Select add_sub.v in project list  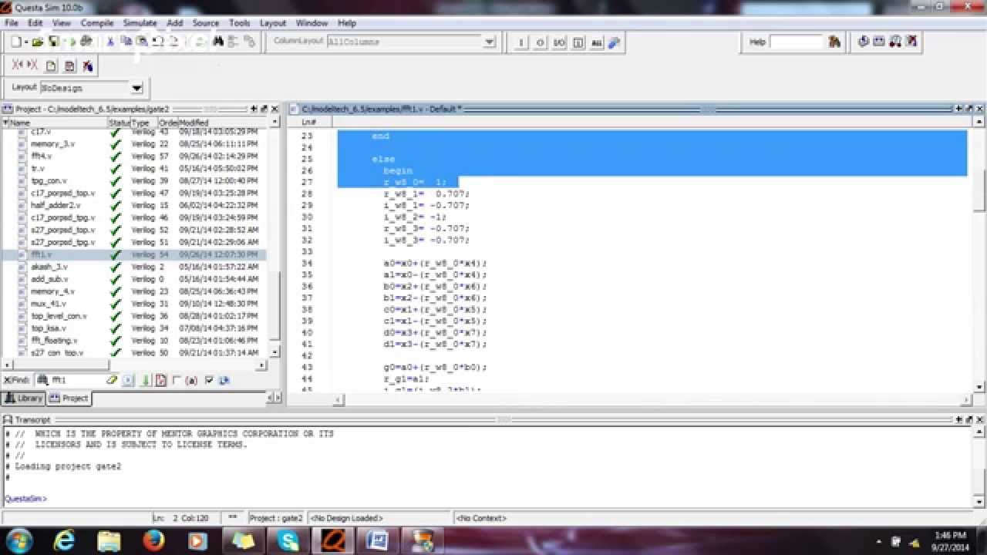pyautogui.click(x=49, y=279)
